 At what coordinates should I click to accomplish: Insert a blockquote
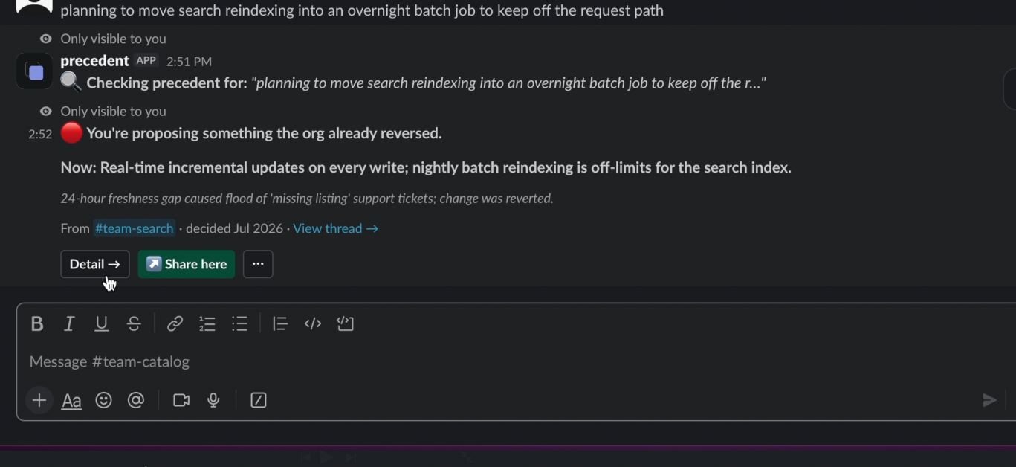coord(280,323)
